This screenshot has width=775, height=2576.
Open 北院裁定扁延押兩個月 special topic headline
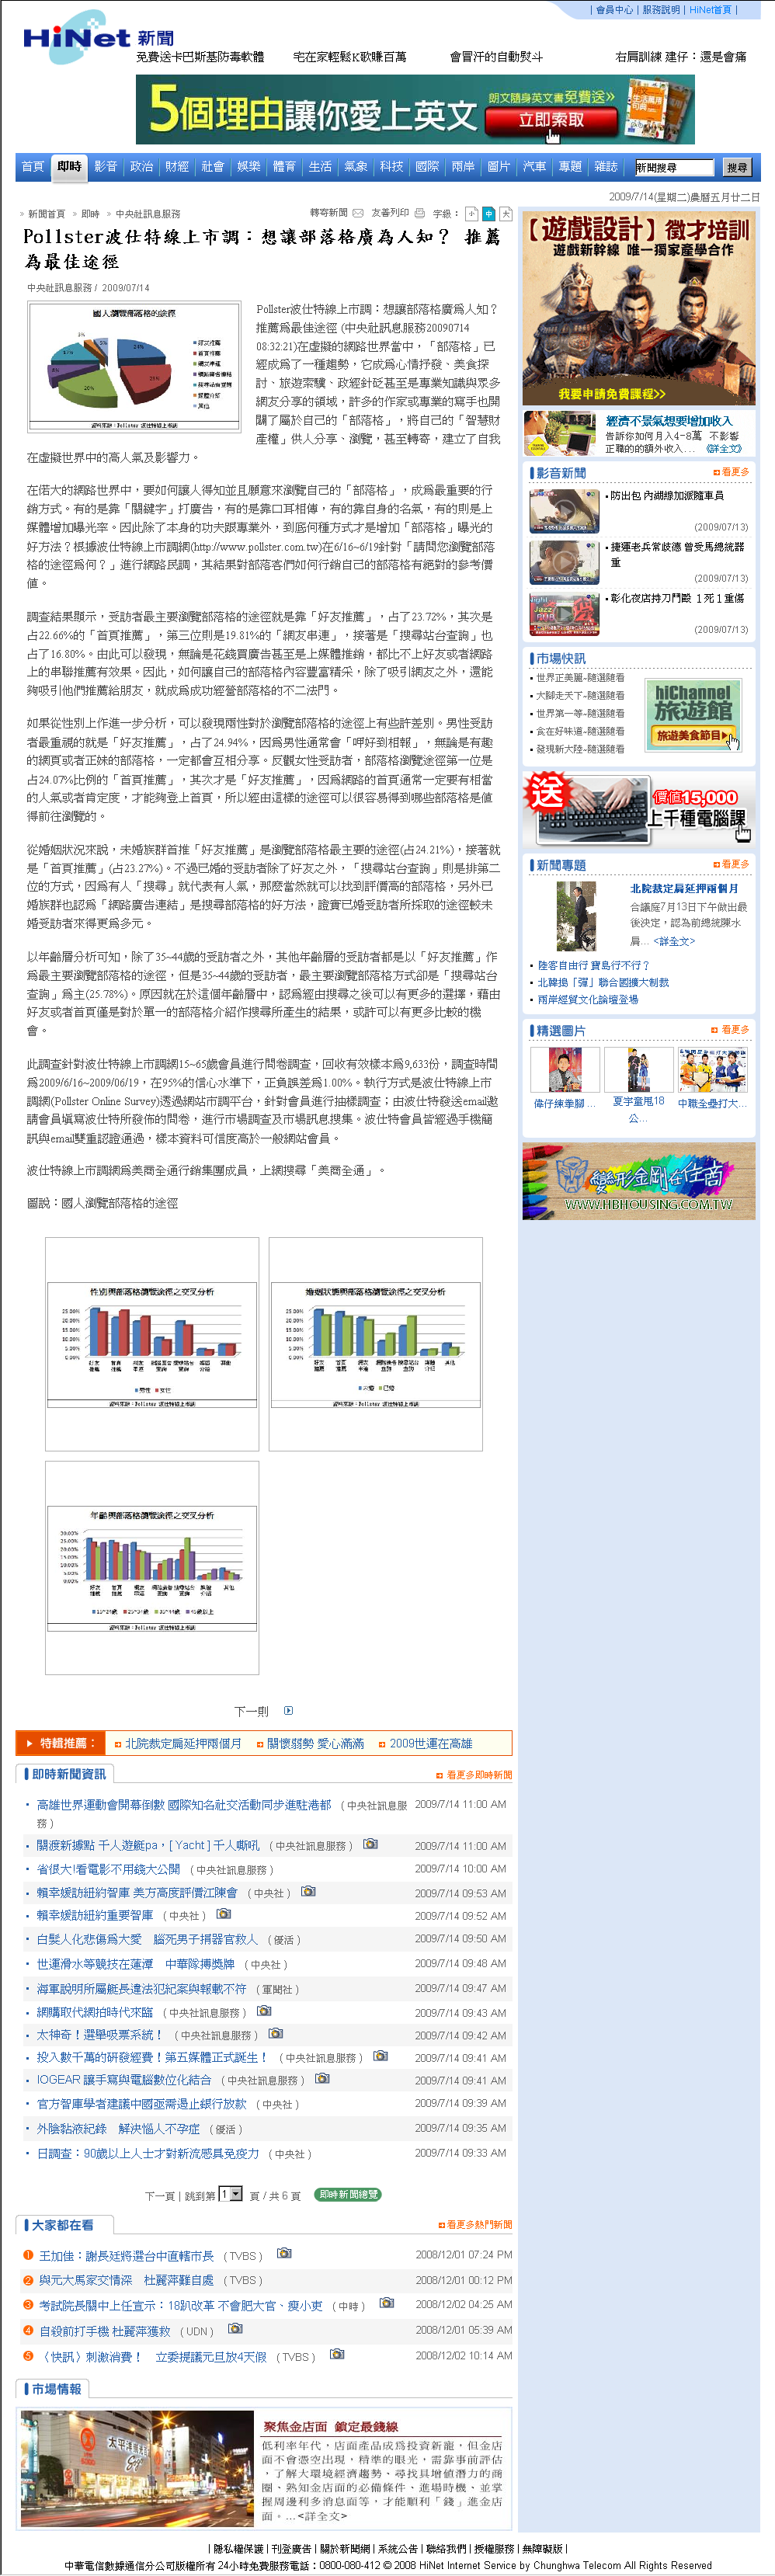(x=684, y=888)
